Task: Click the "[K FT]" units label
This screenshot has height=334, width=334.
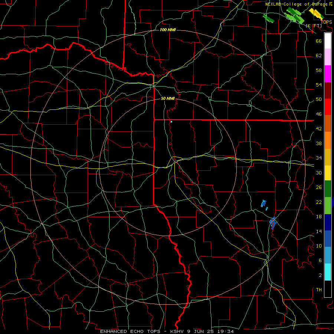Action: [x=314, y=26]
